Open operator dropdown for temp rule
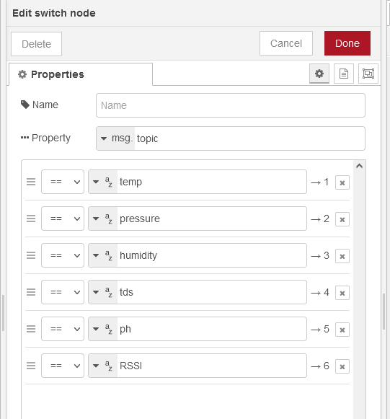Screen dimensions: 390x419 (63, 182)
